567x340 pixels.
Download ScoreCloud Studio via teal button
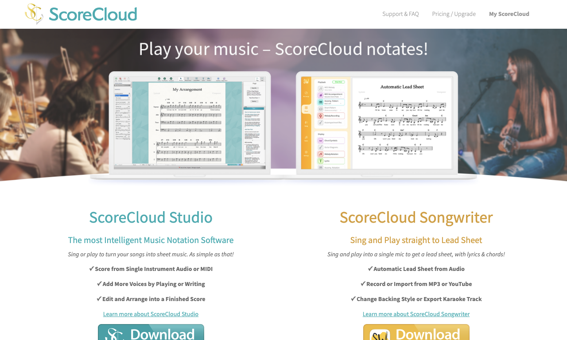pyautogui.click(x=151, y=332)
